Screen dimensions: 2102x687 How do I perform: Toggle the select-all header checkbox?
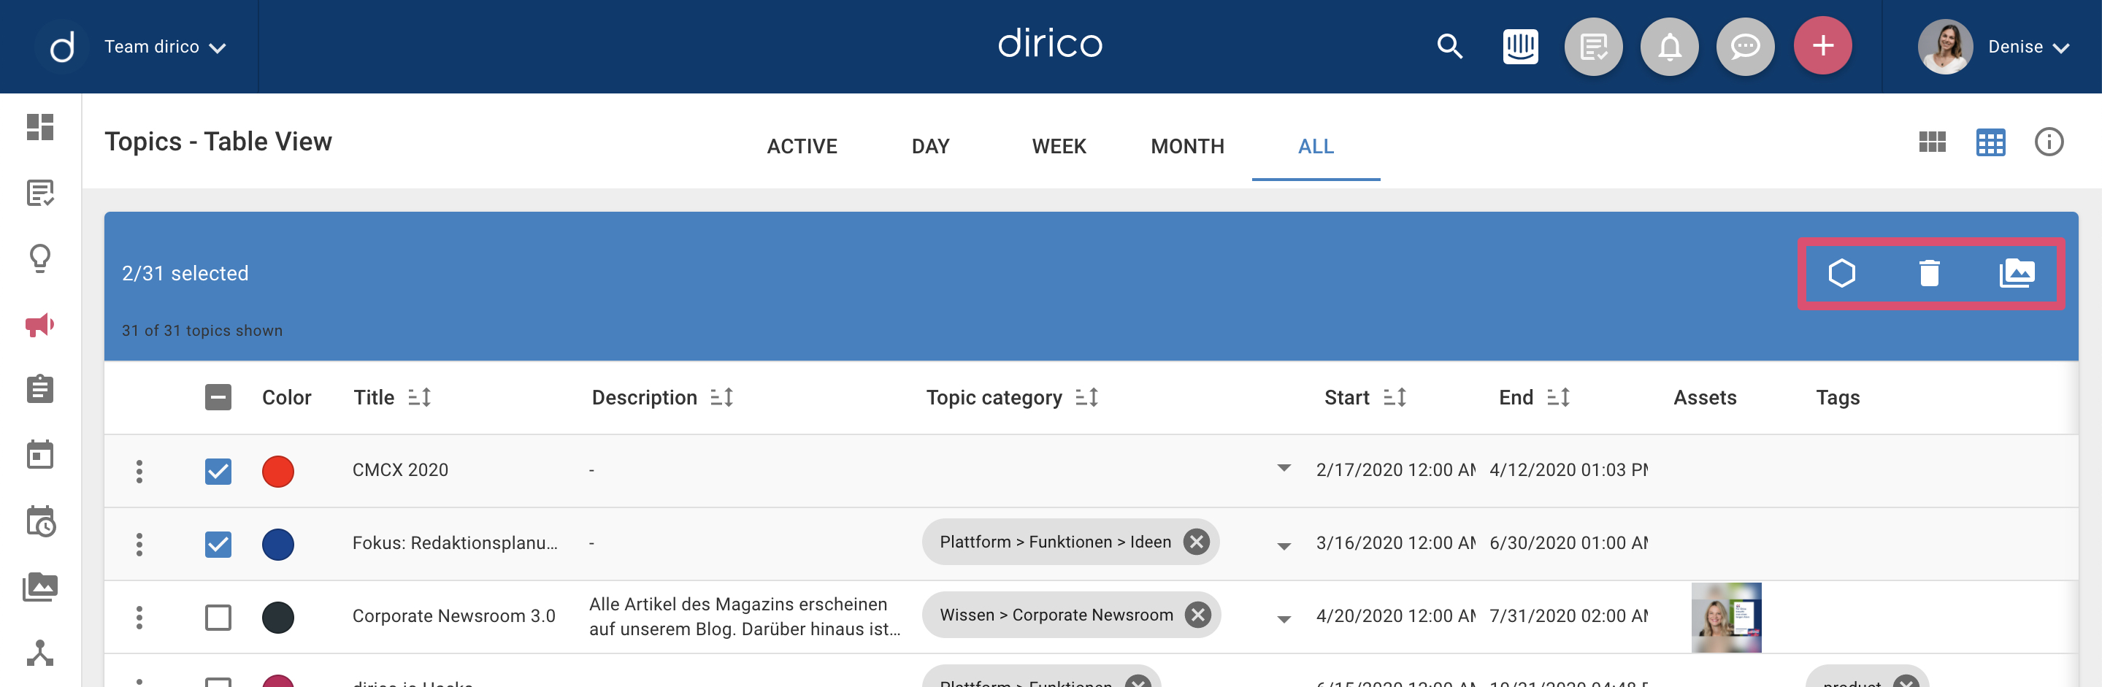(x=218, y=397)
